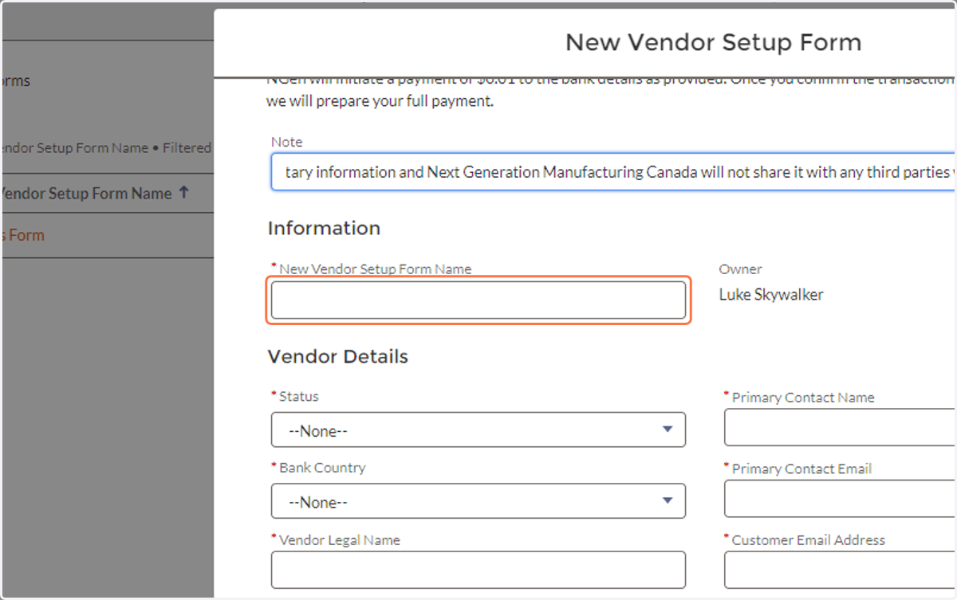957x600 pixels.
Task: Click the Form link in the background list
Action: (22, 235)
